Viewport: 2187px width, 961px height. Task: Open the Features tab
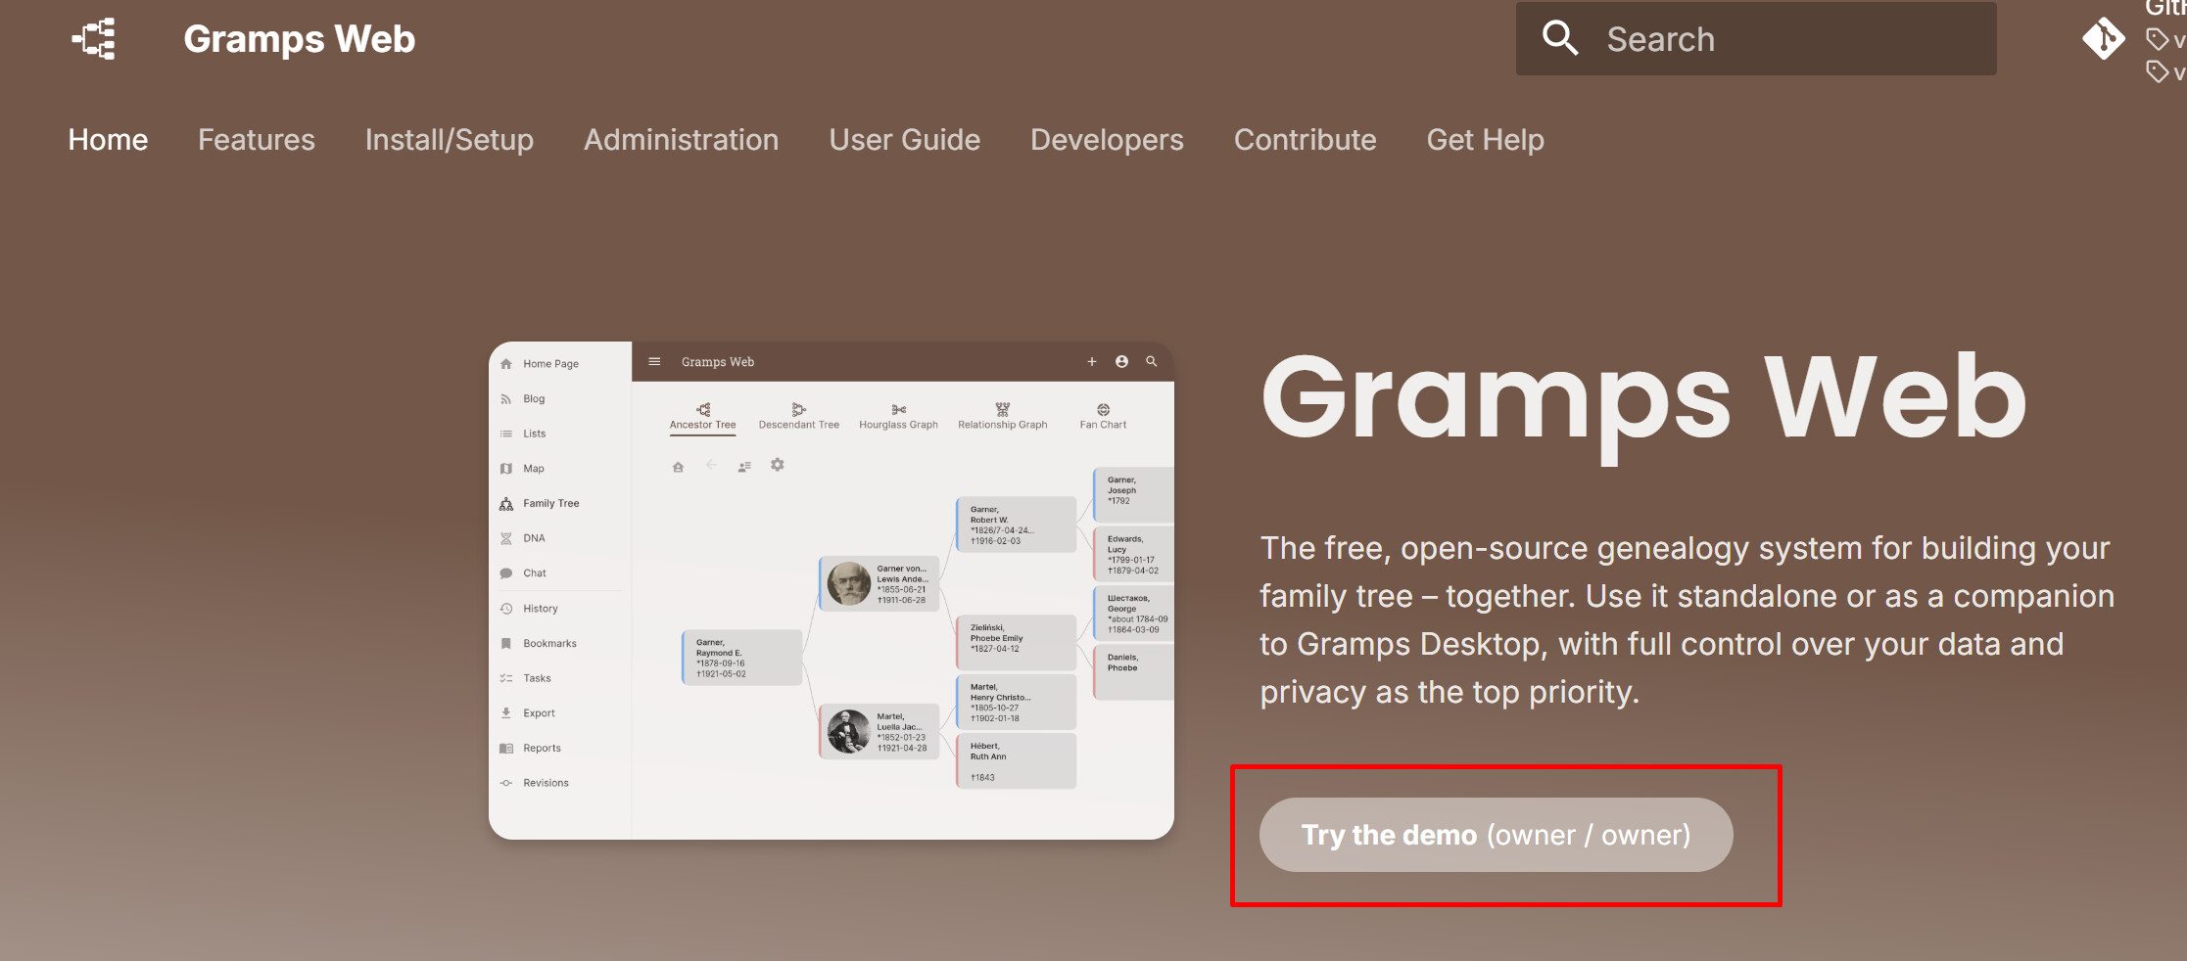[x=257, y=140]
